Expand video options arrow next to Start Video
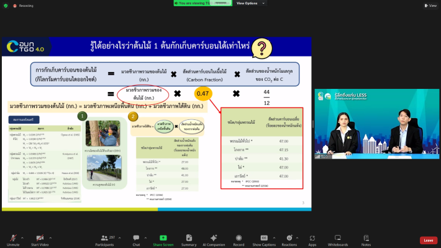 (x=50, y=238)
